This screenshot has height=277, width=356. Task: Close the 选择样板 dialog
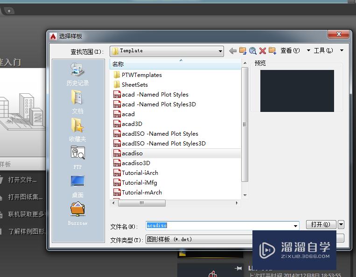338,34
